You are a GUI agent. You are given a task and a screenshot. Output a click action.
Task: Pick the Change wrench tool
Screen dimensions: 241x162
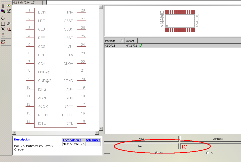click(x=9, y=24)
